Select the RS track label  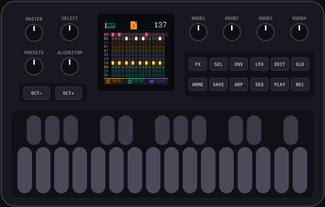click(x=106, y=55)
